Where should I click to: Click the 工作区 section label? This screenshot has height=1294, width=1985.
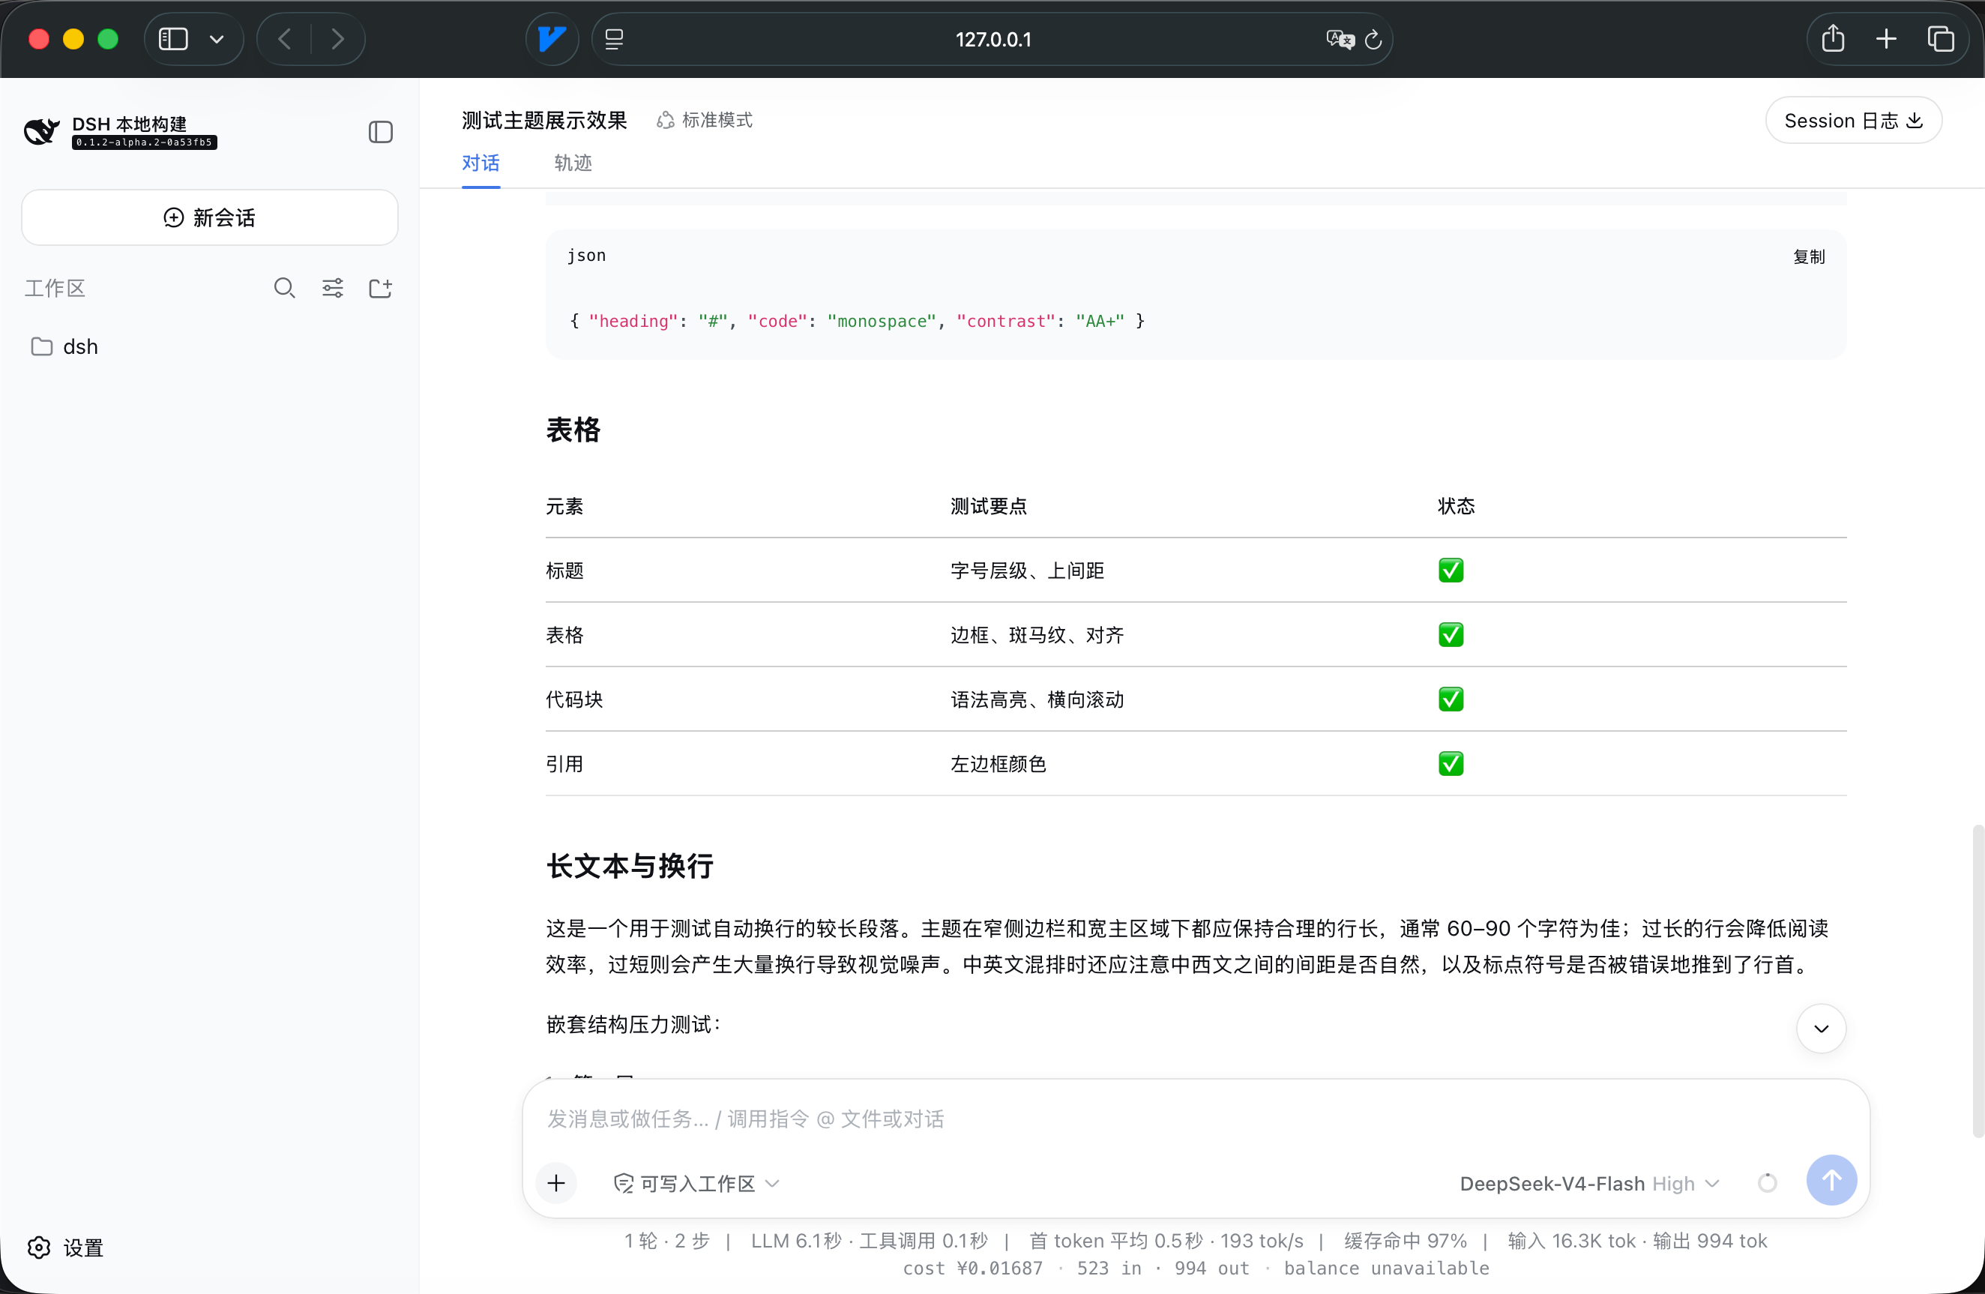click(55, 288)
